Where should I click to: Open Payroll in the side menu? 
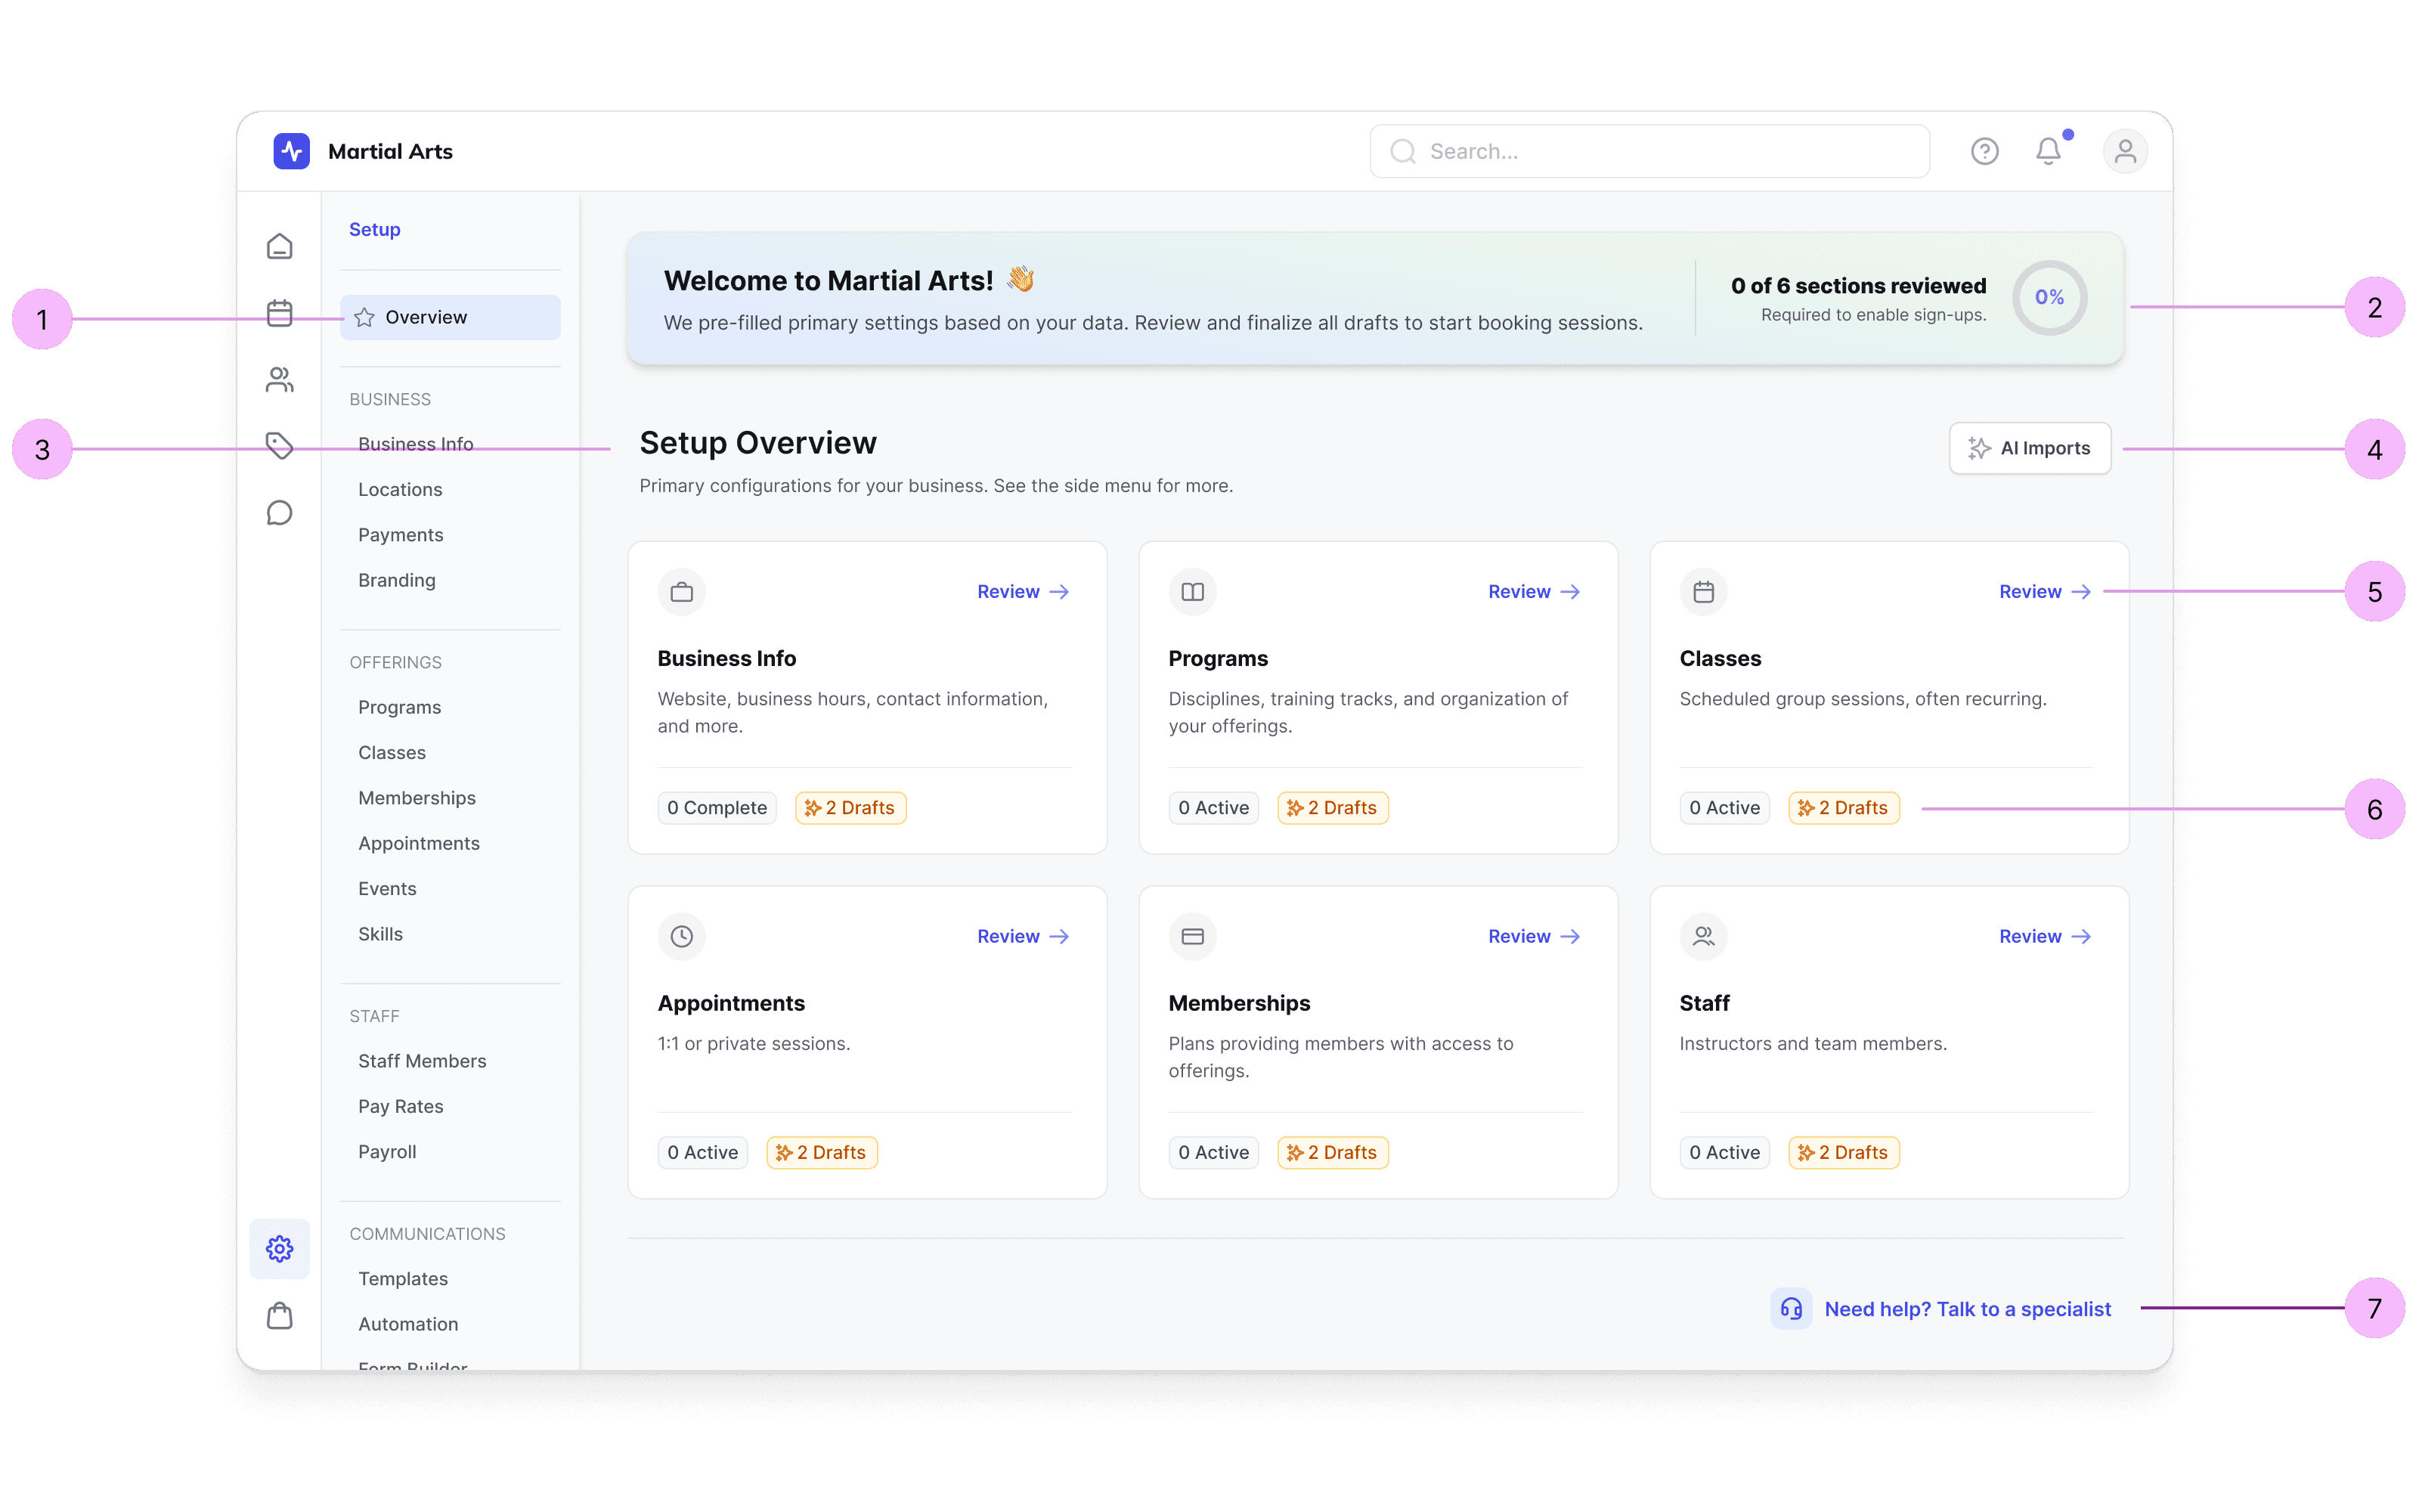point(388,1152)
